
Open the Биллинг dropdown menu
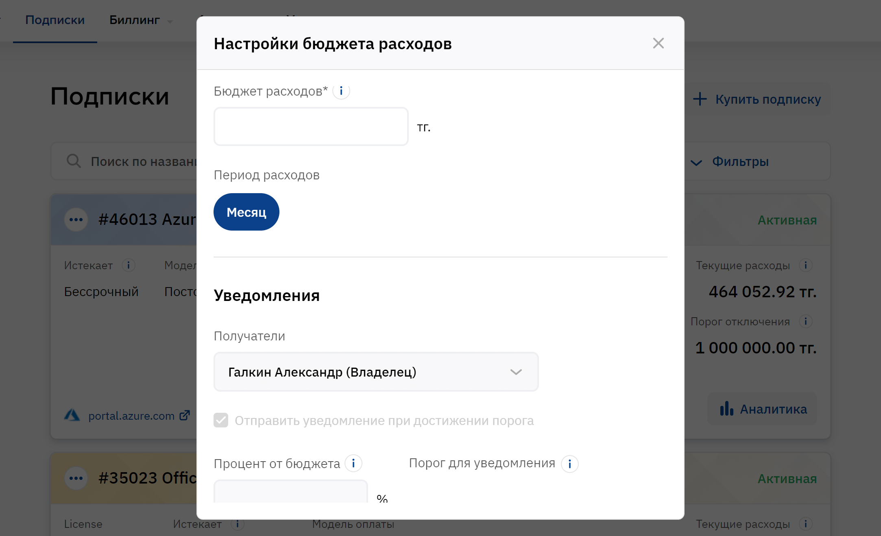click(141, 20)
